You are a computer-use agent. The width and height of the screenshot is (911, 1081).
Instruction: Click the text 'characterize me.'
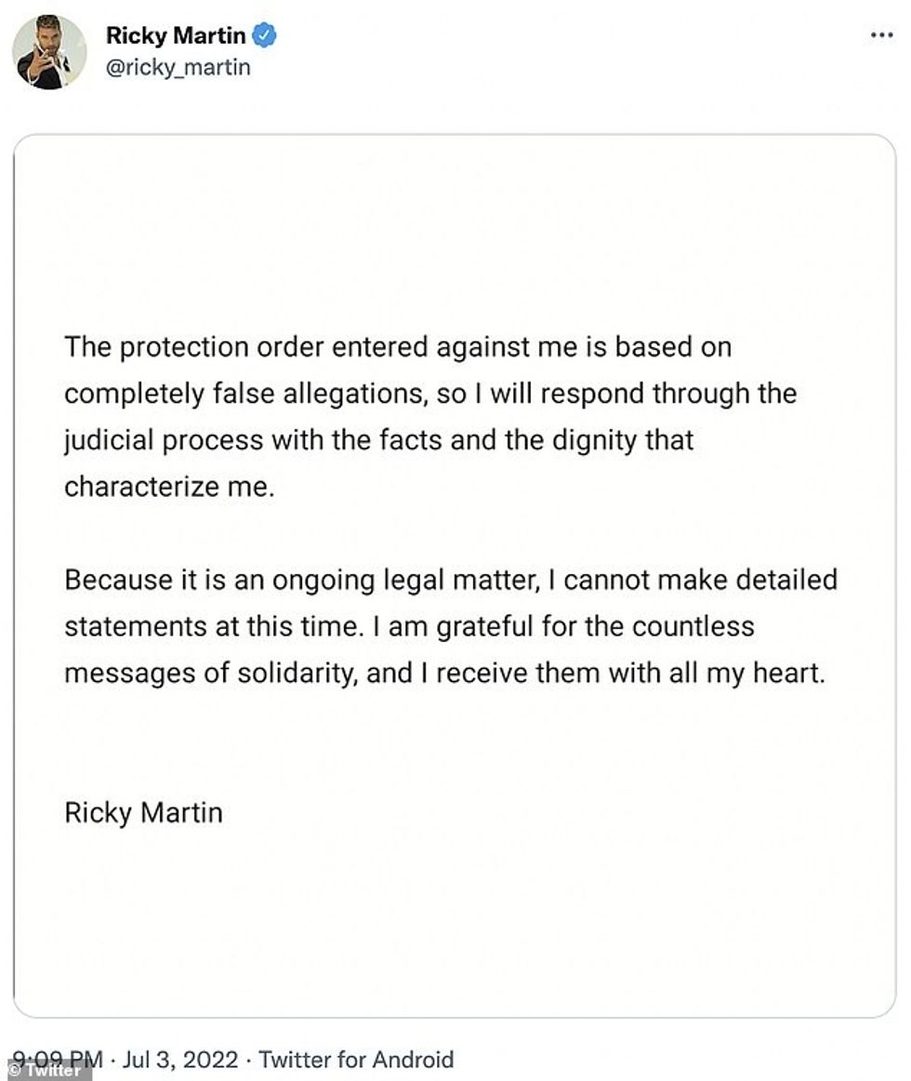169,487
